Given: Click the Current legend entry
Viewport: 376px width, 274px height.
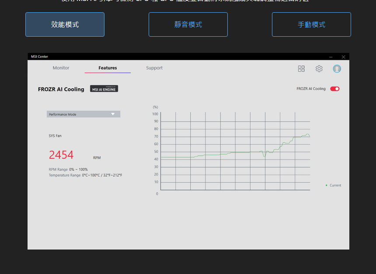Looking at the screenshot, I should click(x=333, y=185).
